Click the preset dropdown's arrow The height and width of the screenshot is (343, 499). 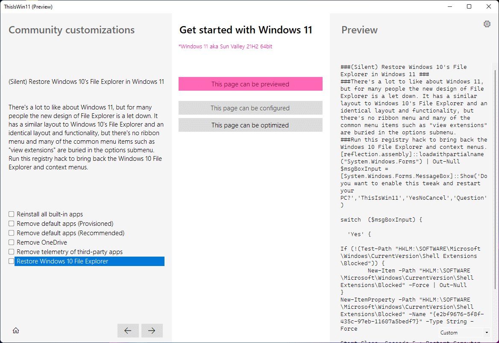(486, 332)
